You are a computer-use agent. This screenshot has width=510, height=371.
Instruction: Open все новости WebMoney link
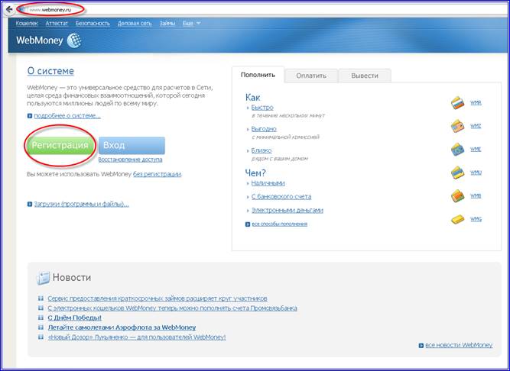point(459,345)
